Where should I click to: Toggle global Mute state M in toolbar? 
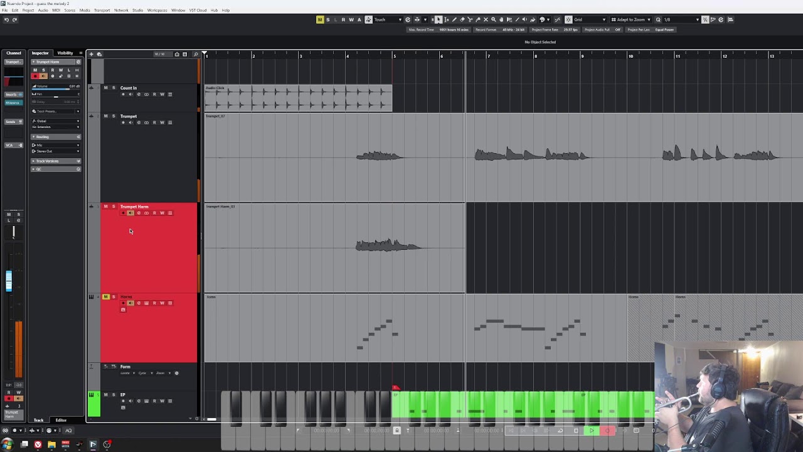320,19
